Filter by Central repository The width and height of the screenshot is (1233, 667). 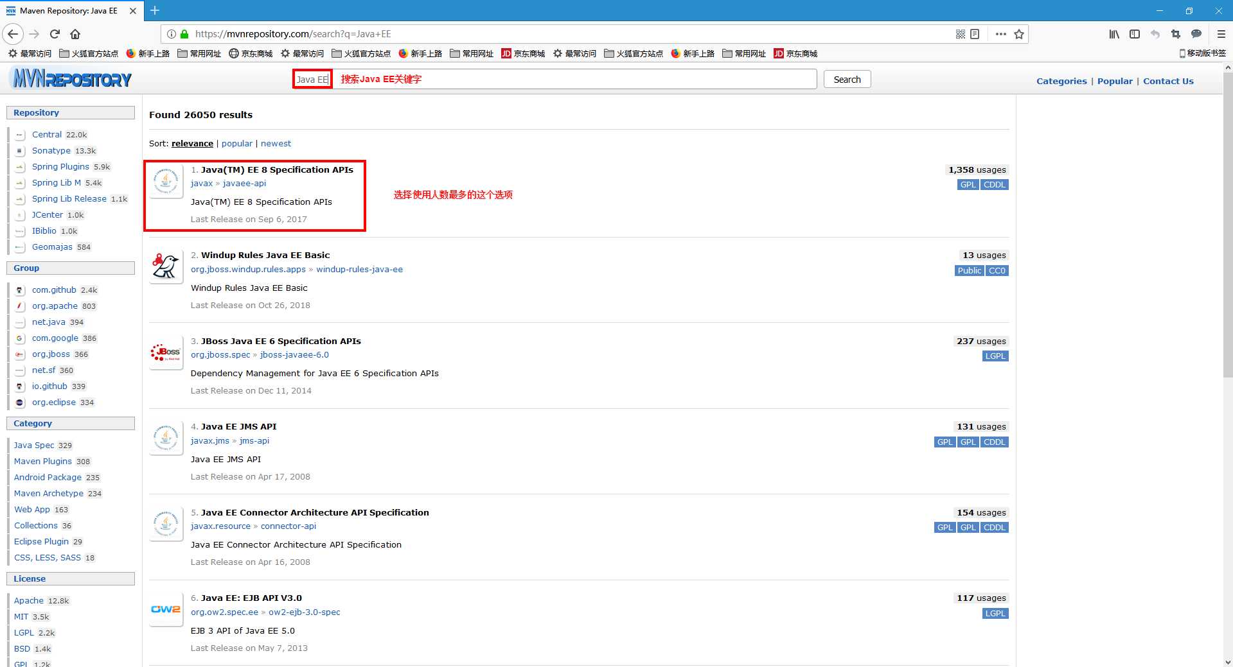47,134
